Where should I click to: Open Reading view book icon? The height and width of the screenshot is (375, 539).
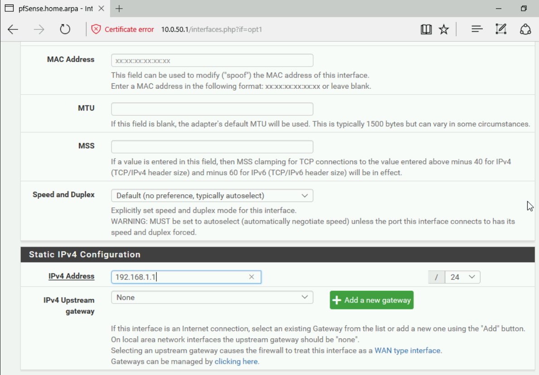(426, 29)
